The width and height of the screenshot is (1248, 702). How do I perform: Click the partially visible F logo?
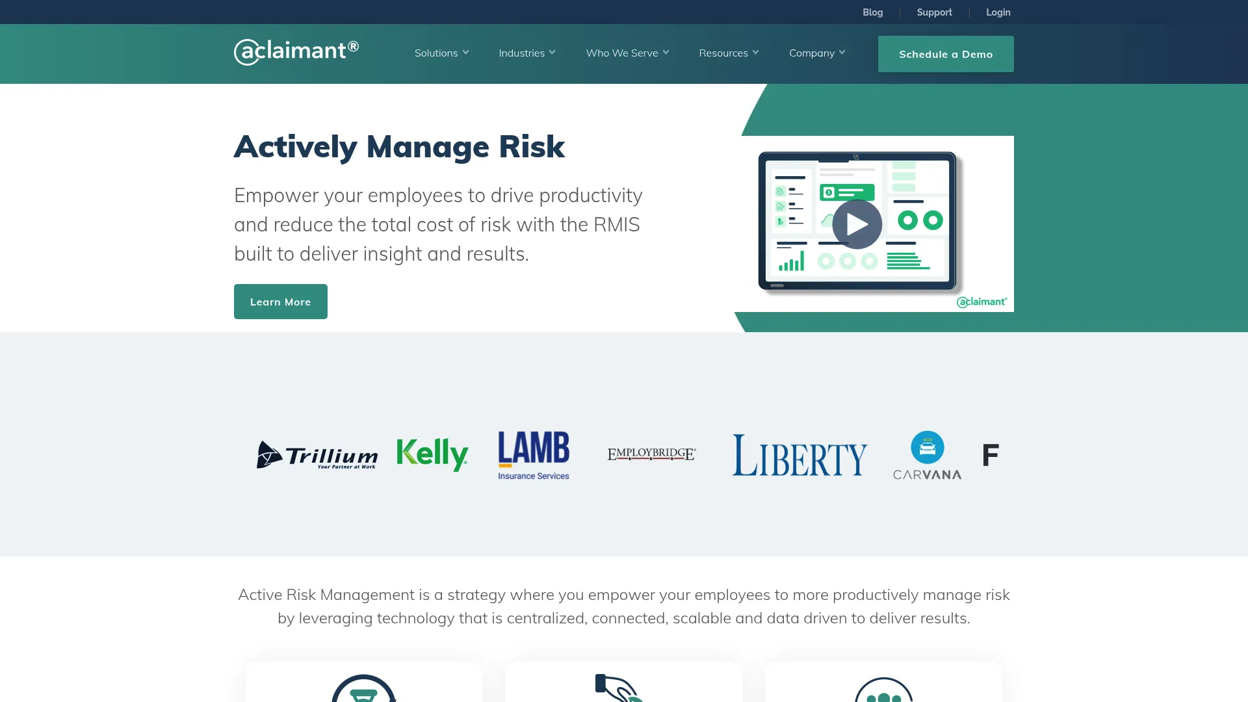[991, 455]
